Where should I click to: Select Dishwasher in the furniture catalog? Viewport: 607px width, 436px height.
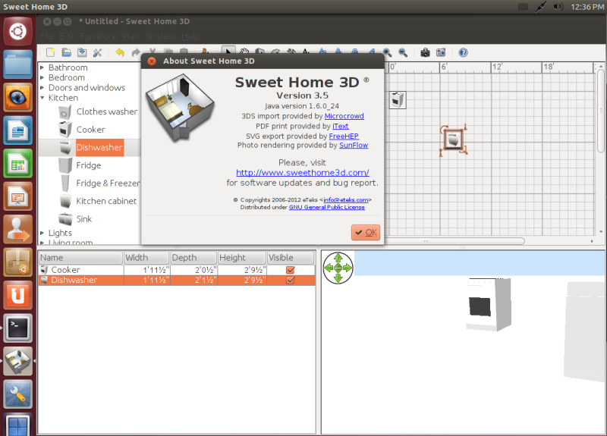coord(99,147)
